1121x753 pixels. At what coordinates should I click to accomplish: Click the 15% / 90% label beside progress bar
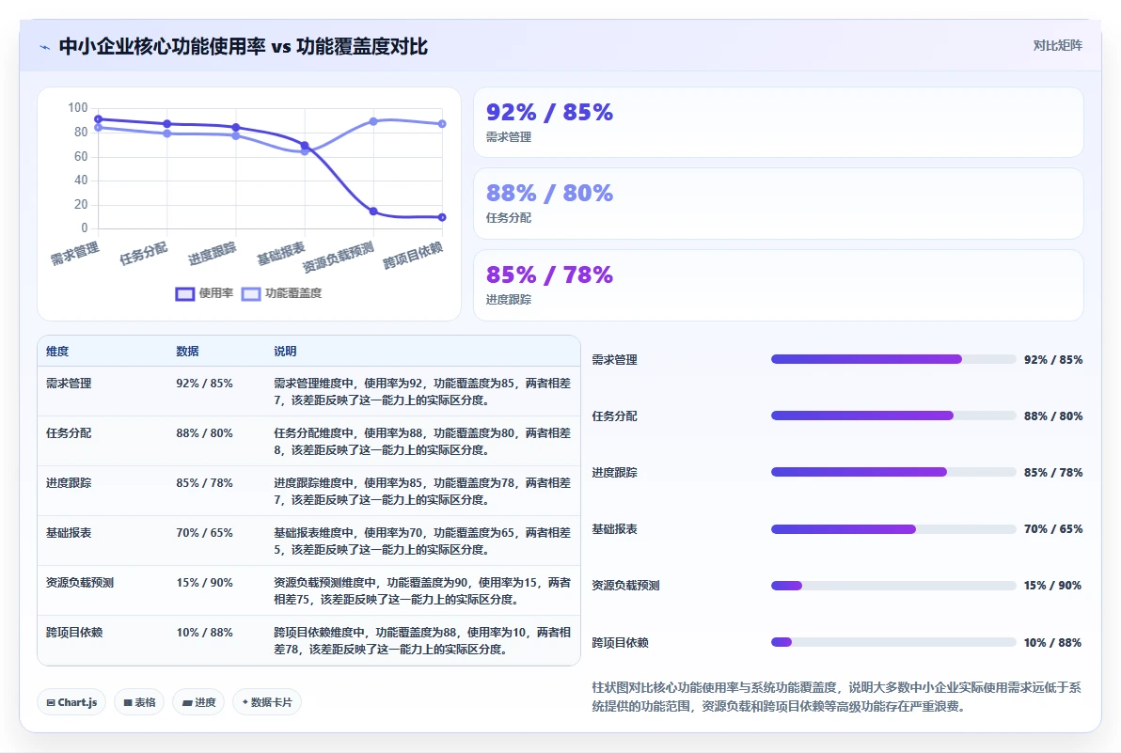coord(1052,586)
